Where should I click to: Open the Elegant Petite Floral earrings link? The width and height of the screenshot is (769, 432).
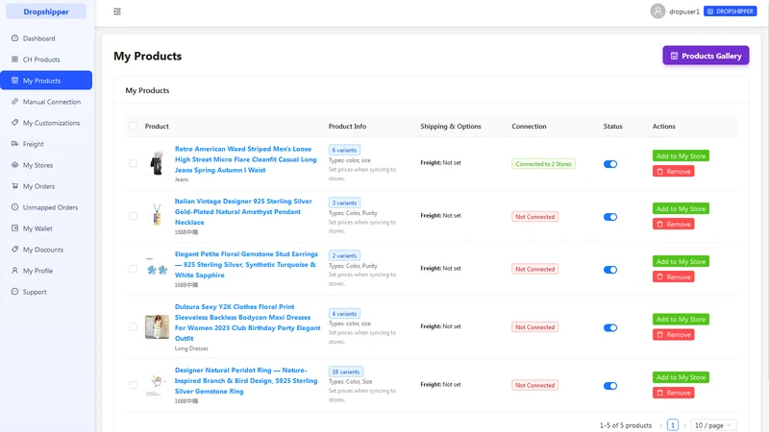point(246,265)
